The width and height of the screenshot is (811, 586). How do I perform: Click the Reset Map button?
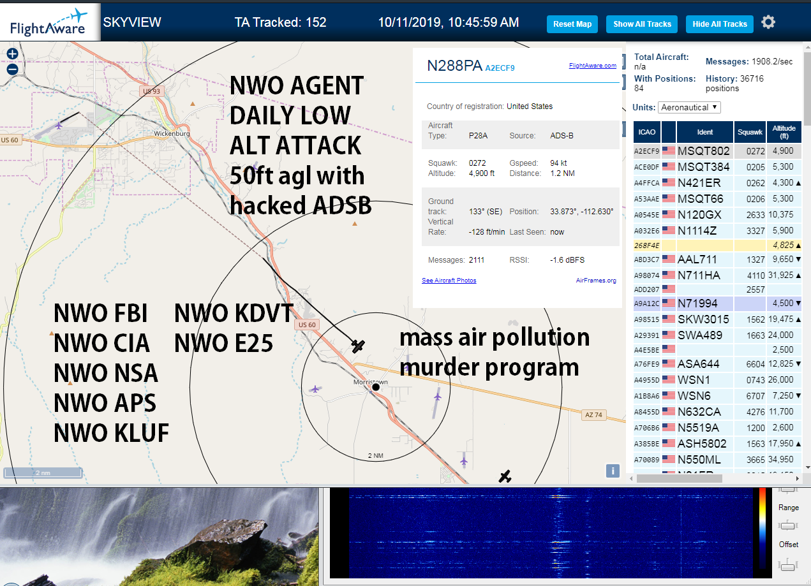pos(572,24)
